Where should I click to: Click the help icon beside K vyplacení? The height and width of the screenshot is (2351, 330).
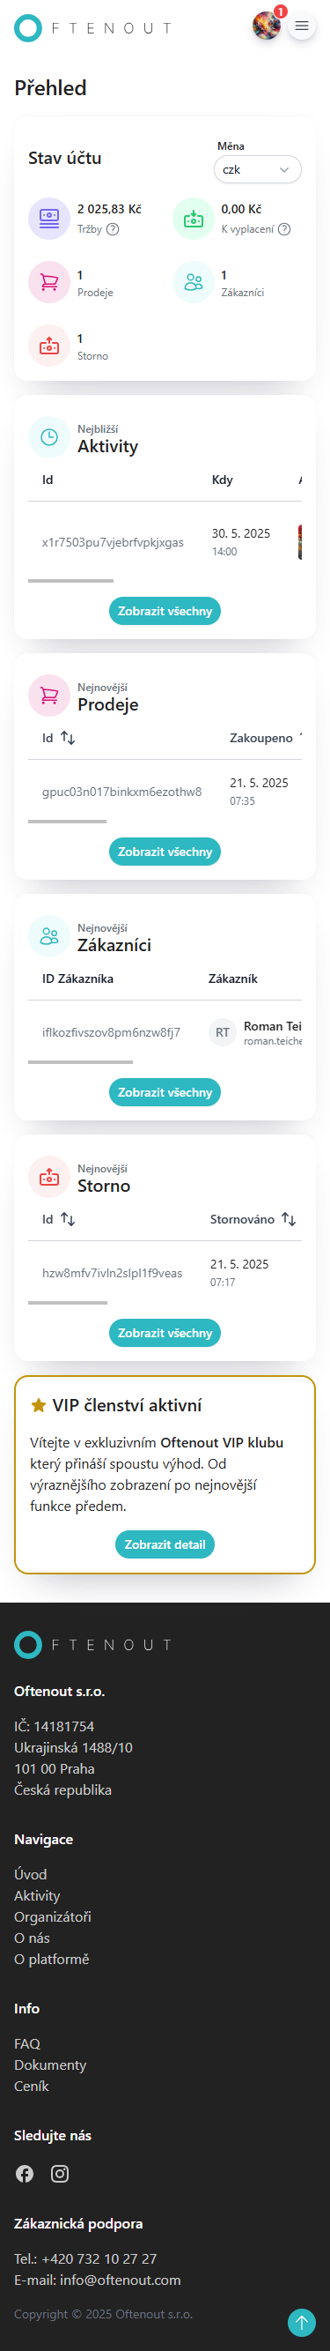tap(284, 229)
